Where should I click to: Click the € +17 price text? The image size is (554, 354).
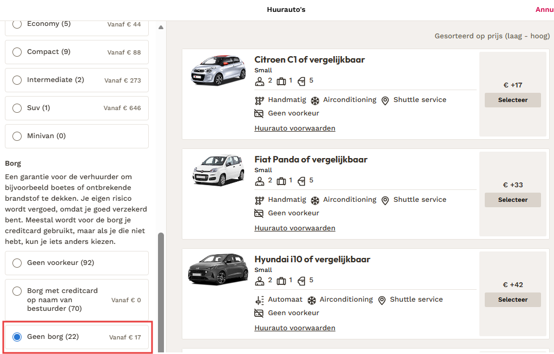(x=513, y=85)
